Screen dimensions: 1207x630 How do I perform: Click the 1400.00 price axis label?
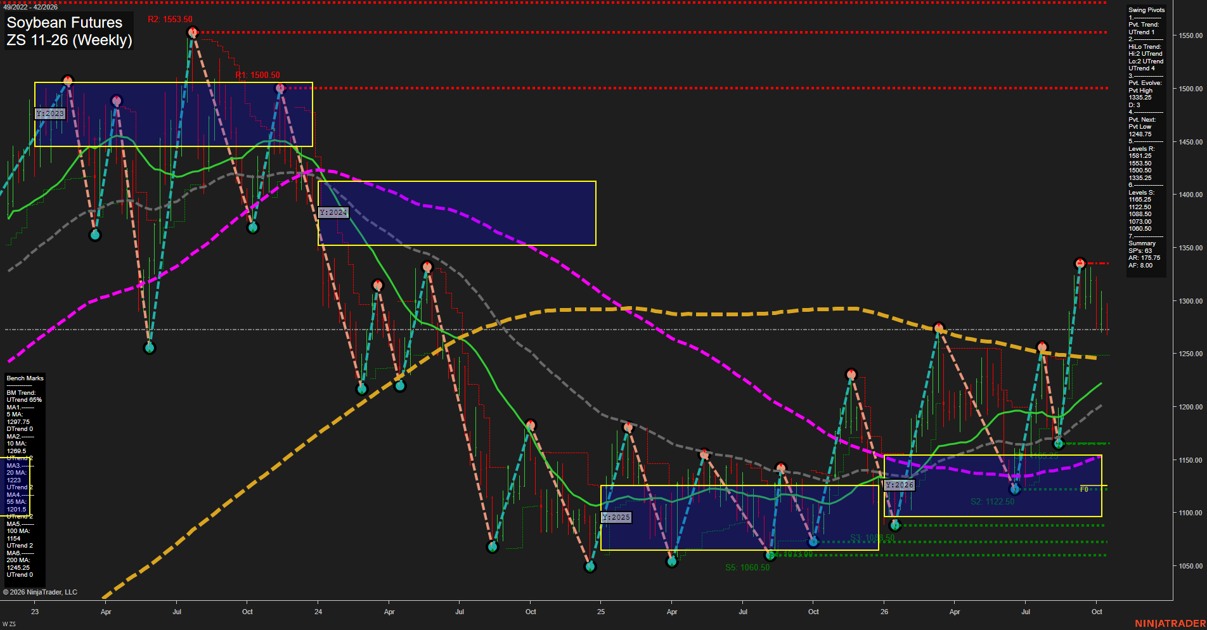pos(1191,195)
